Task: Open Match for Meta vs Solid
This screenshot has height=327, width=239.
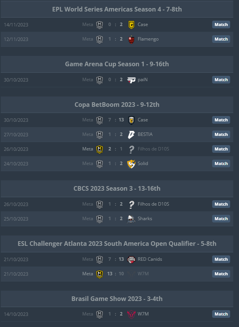Action: tap(221, 164)
